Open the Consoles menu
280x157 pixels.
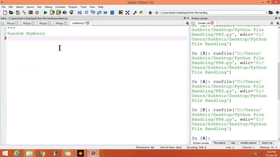click(x=60, y=7)
